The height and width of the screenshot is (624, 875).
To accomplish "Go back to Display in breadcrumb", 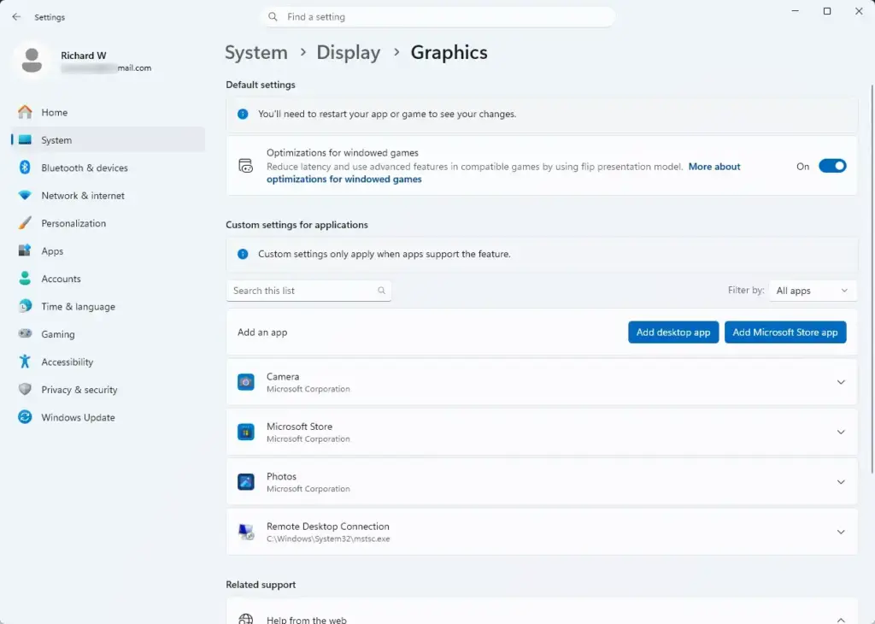I will tap(349, 52).
